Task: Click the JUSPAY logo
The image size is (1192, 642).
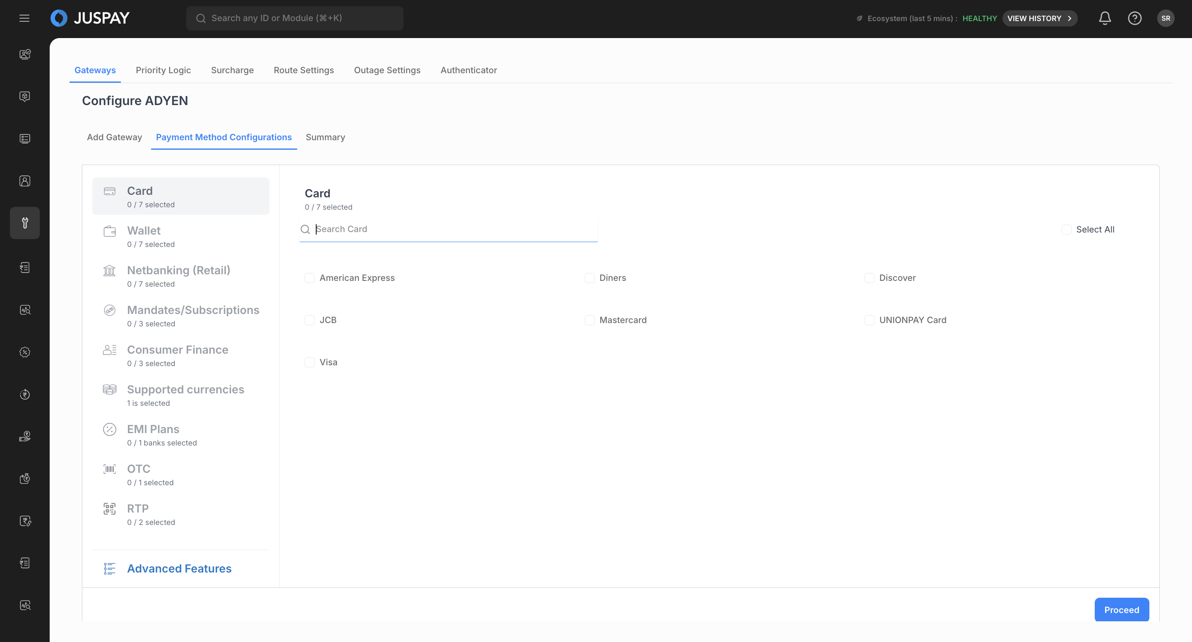Action: [90, 18]
